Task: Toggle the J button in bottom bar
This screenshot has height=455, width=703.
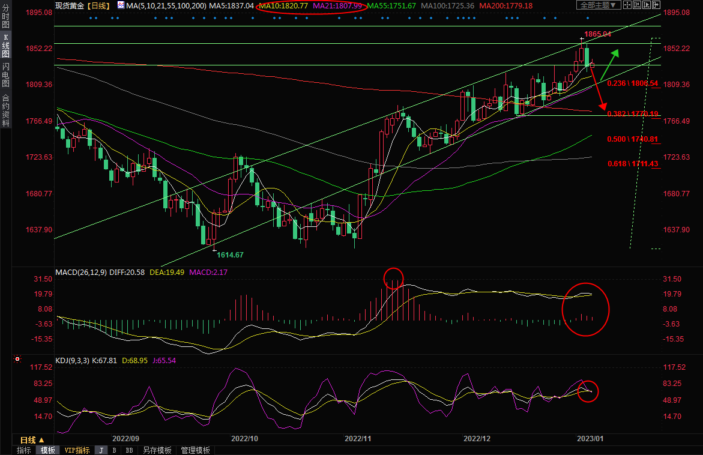Action: click(101, 450)
